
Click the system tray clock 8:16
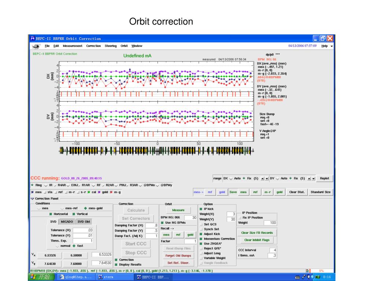[x=327, y=277]
